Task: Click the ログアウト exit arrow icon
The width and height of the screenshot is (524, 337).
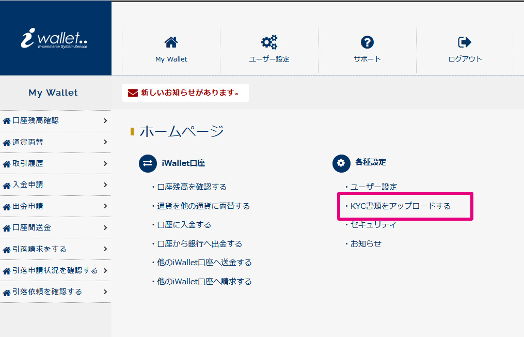Action: click(x=465, y=42)
